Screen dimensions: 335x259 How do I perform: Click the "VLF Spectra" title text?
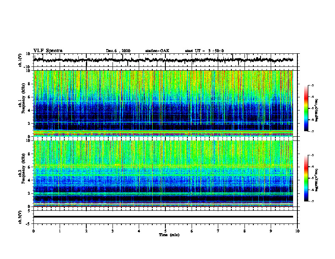coord(48,51)
